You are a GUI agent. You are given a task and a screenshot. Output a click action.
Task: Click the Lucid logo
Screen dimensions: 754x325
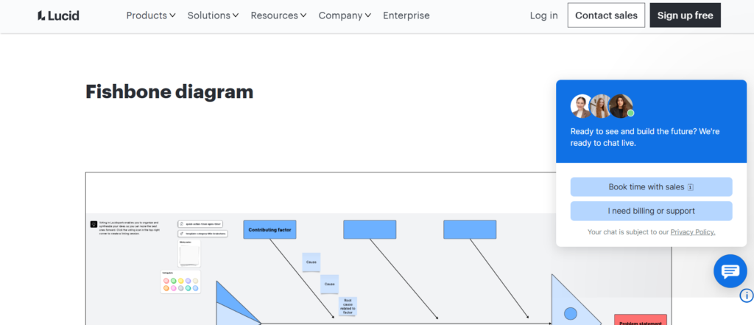58,15
